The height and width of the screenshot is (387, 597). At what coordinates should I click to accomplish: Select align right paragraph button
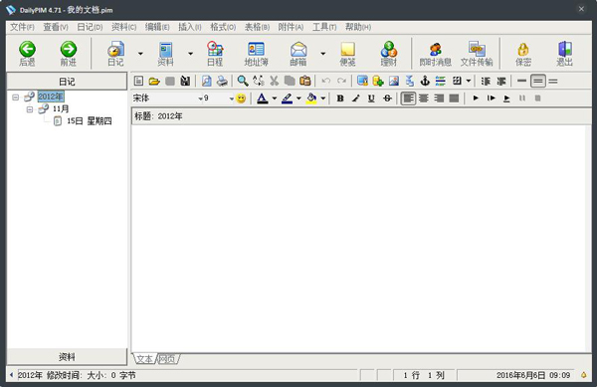[439, 98]
